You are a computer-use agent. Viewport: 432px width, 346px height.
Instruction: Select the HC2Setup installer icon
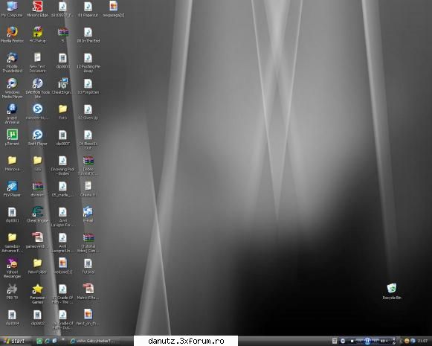(37, 34)
